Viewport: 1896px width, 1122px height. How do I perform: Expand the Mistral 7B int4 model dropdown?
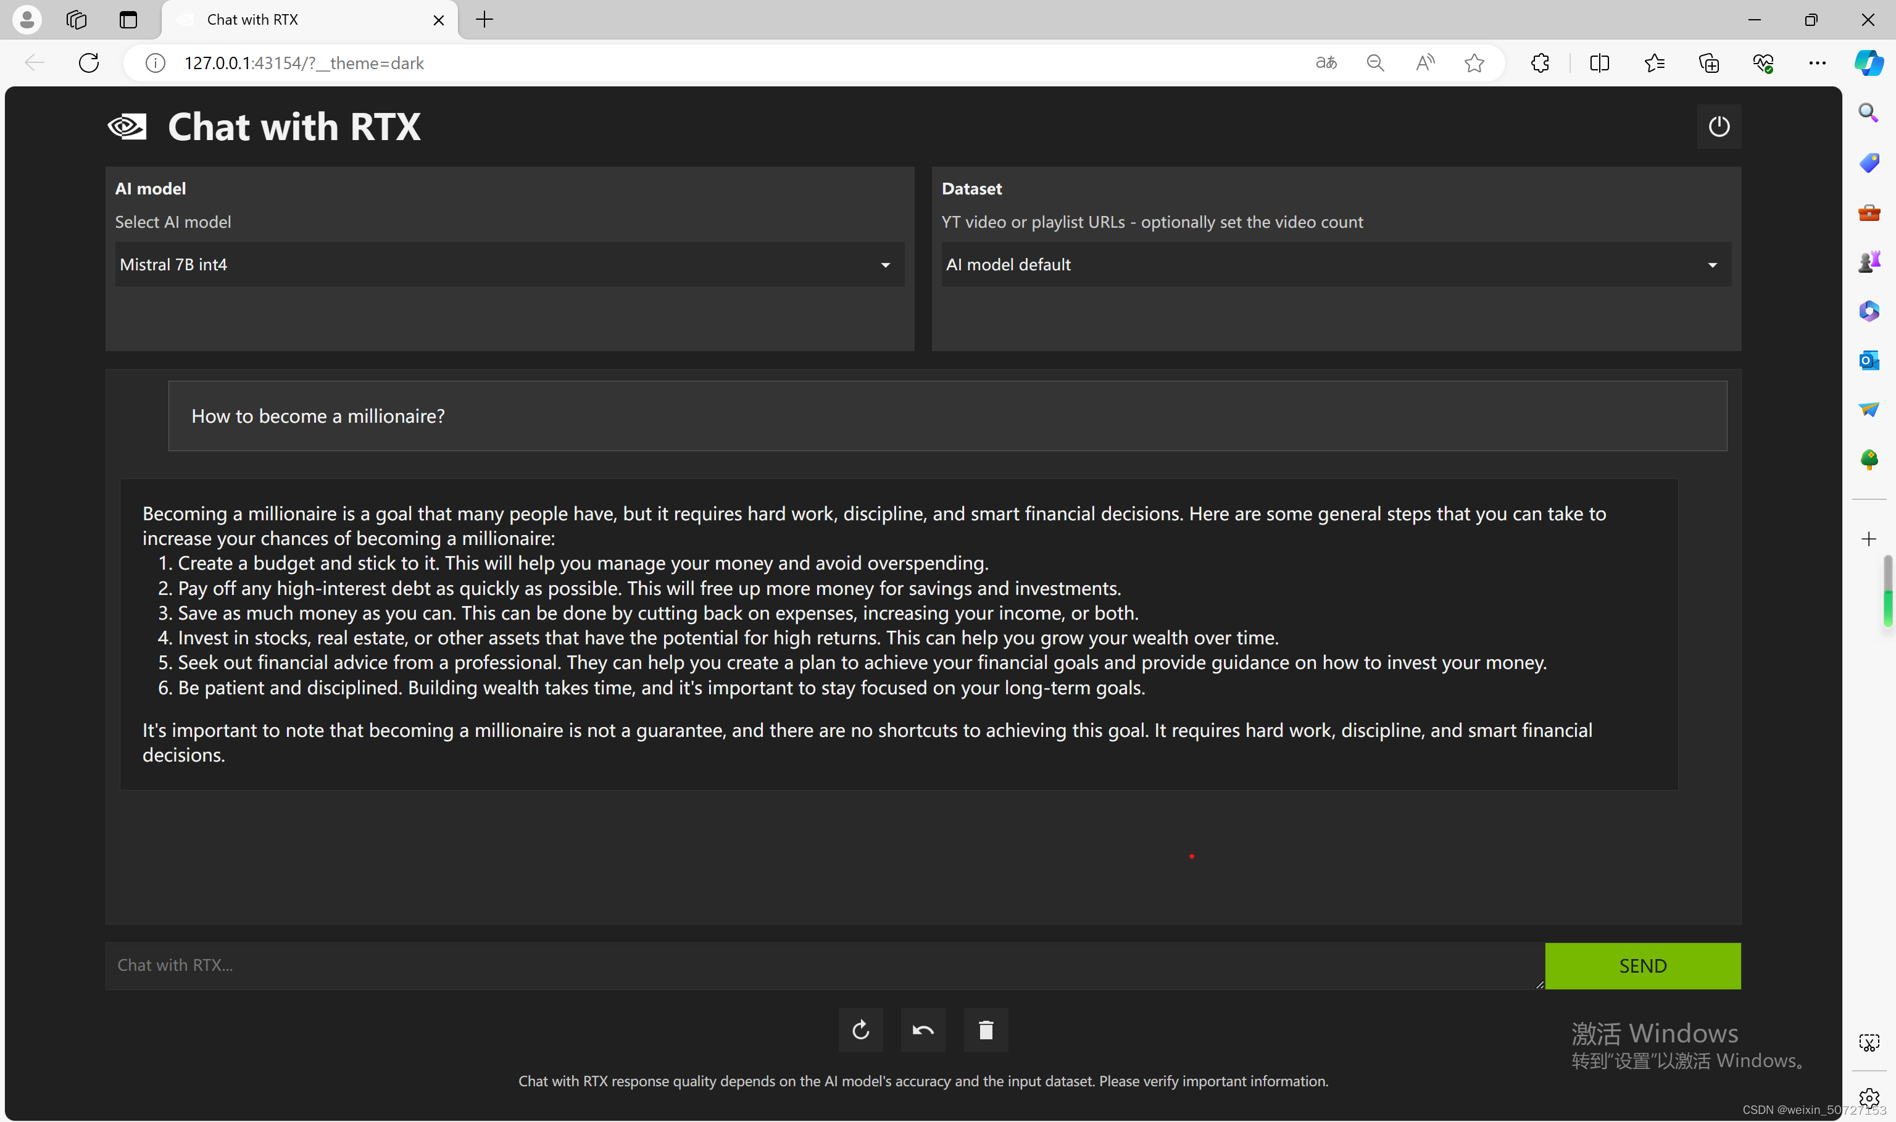[509, 265]
